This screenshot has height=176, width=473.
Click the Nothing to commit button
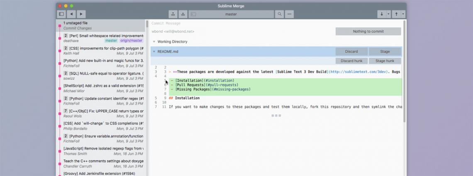(368, 31)
